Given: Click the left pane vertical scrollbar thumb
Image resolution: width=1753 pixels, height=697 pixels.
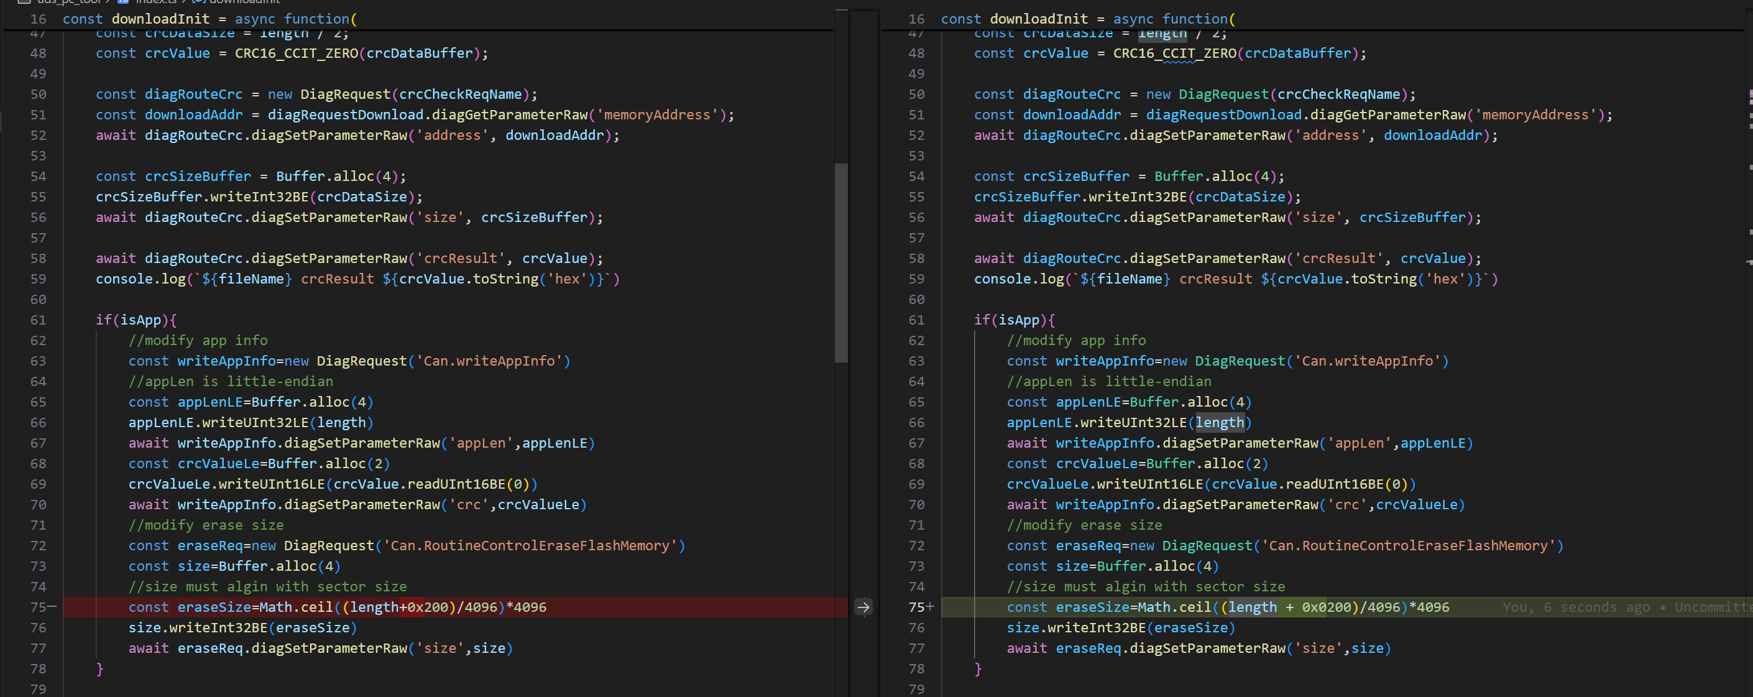Looking at the screenshot, I should (x=841, y=263).
